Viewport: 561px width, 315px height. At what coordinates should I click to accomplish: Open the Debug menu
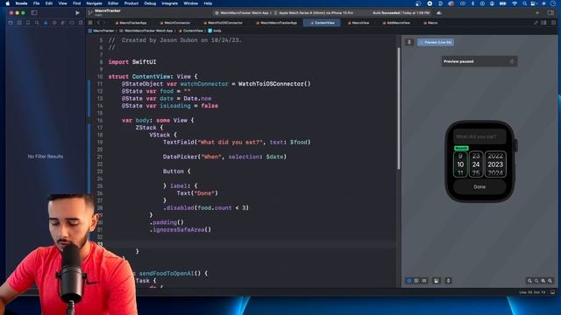point(150,3)
